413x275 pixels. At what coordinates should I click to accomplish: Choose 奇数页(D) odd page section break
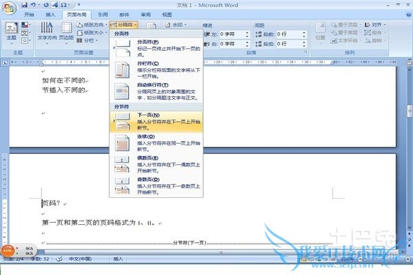[x=156, y=186]
